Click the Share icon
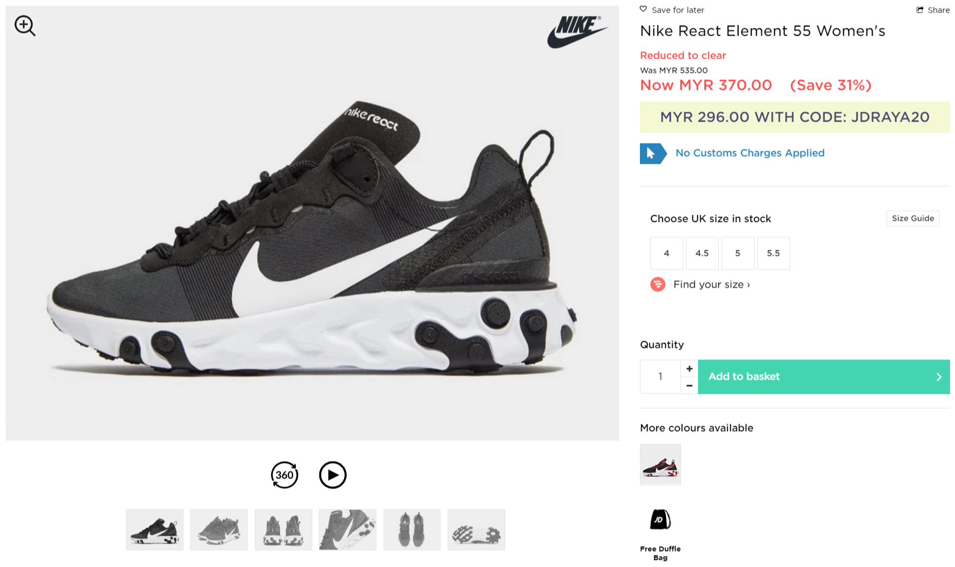Viewport: 955px width, 567px height. (920, 10)
